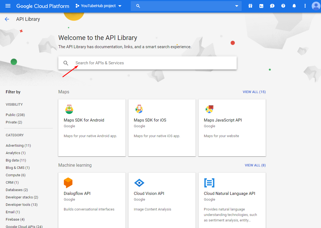The image size is (321, 228).
Task: Click the Search for APIs & Services field
Action: [x=148, y=63]
